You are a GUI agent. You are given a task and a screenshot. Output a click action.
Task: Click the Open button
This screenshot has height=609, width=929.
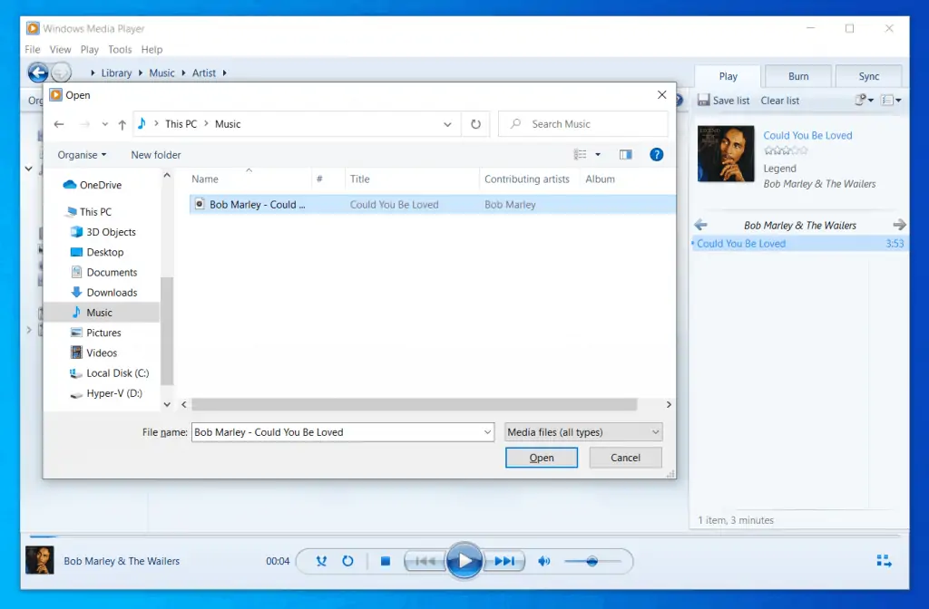pyautogui.click(x=542, y=458)
